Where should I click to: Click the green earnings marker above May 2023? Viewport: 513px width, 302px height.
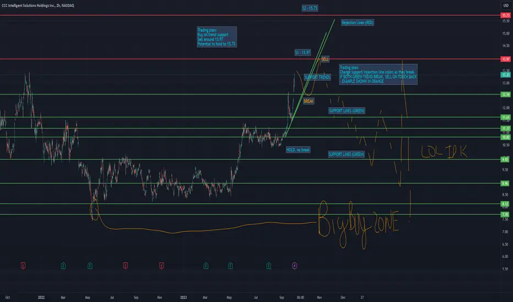[x=230, y=266]
